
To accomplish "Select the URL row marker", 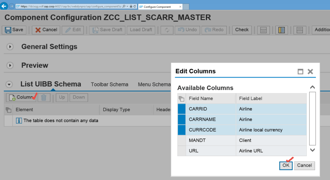I will tap(181, 151).
